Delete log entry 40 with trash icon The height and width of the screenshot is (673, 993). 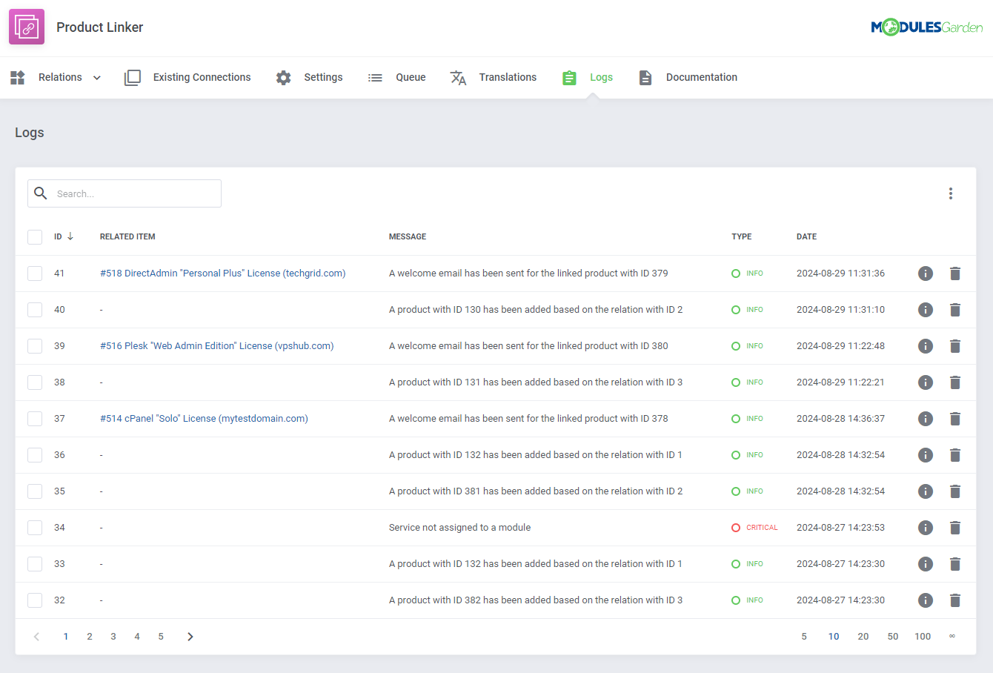pyautogui.click(x=955, y=310)
